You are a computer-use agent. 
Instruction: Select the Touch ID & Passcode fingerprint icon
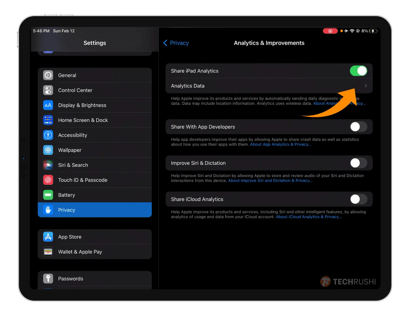(48, 180)
